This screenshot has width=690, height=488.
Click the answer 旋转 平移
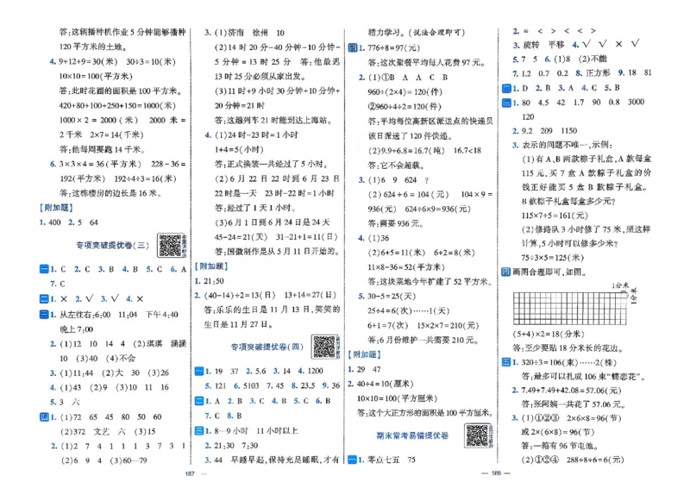point(543,45)
